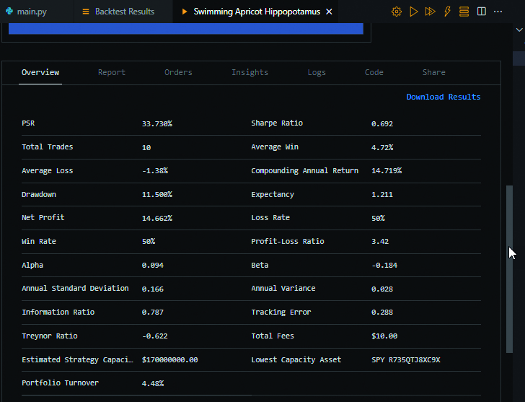
Task: Click the lightning bolt deploy live icon
Action: coord(447,12)
